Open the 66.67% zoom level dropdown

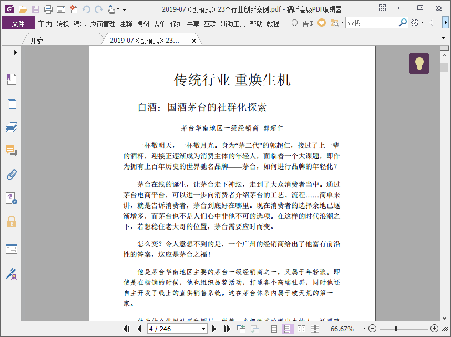pos(364,329)
